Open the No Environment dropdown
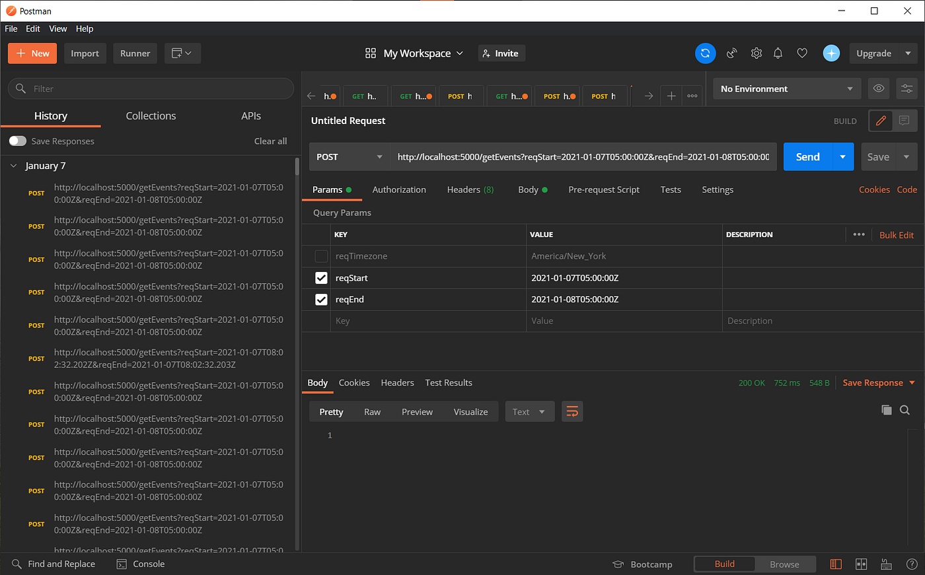Screen dimensions: 925x575 coord(786,88)
